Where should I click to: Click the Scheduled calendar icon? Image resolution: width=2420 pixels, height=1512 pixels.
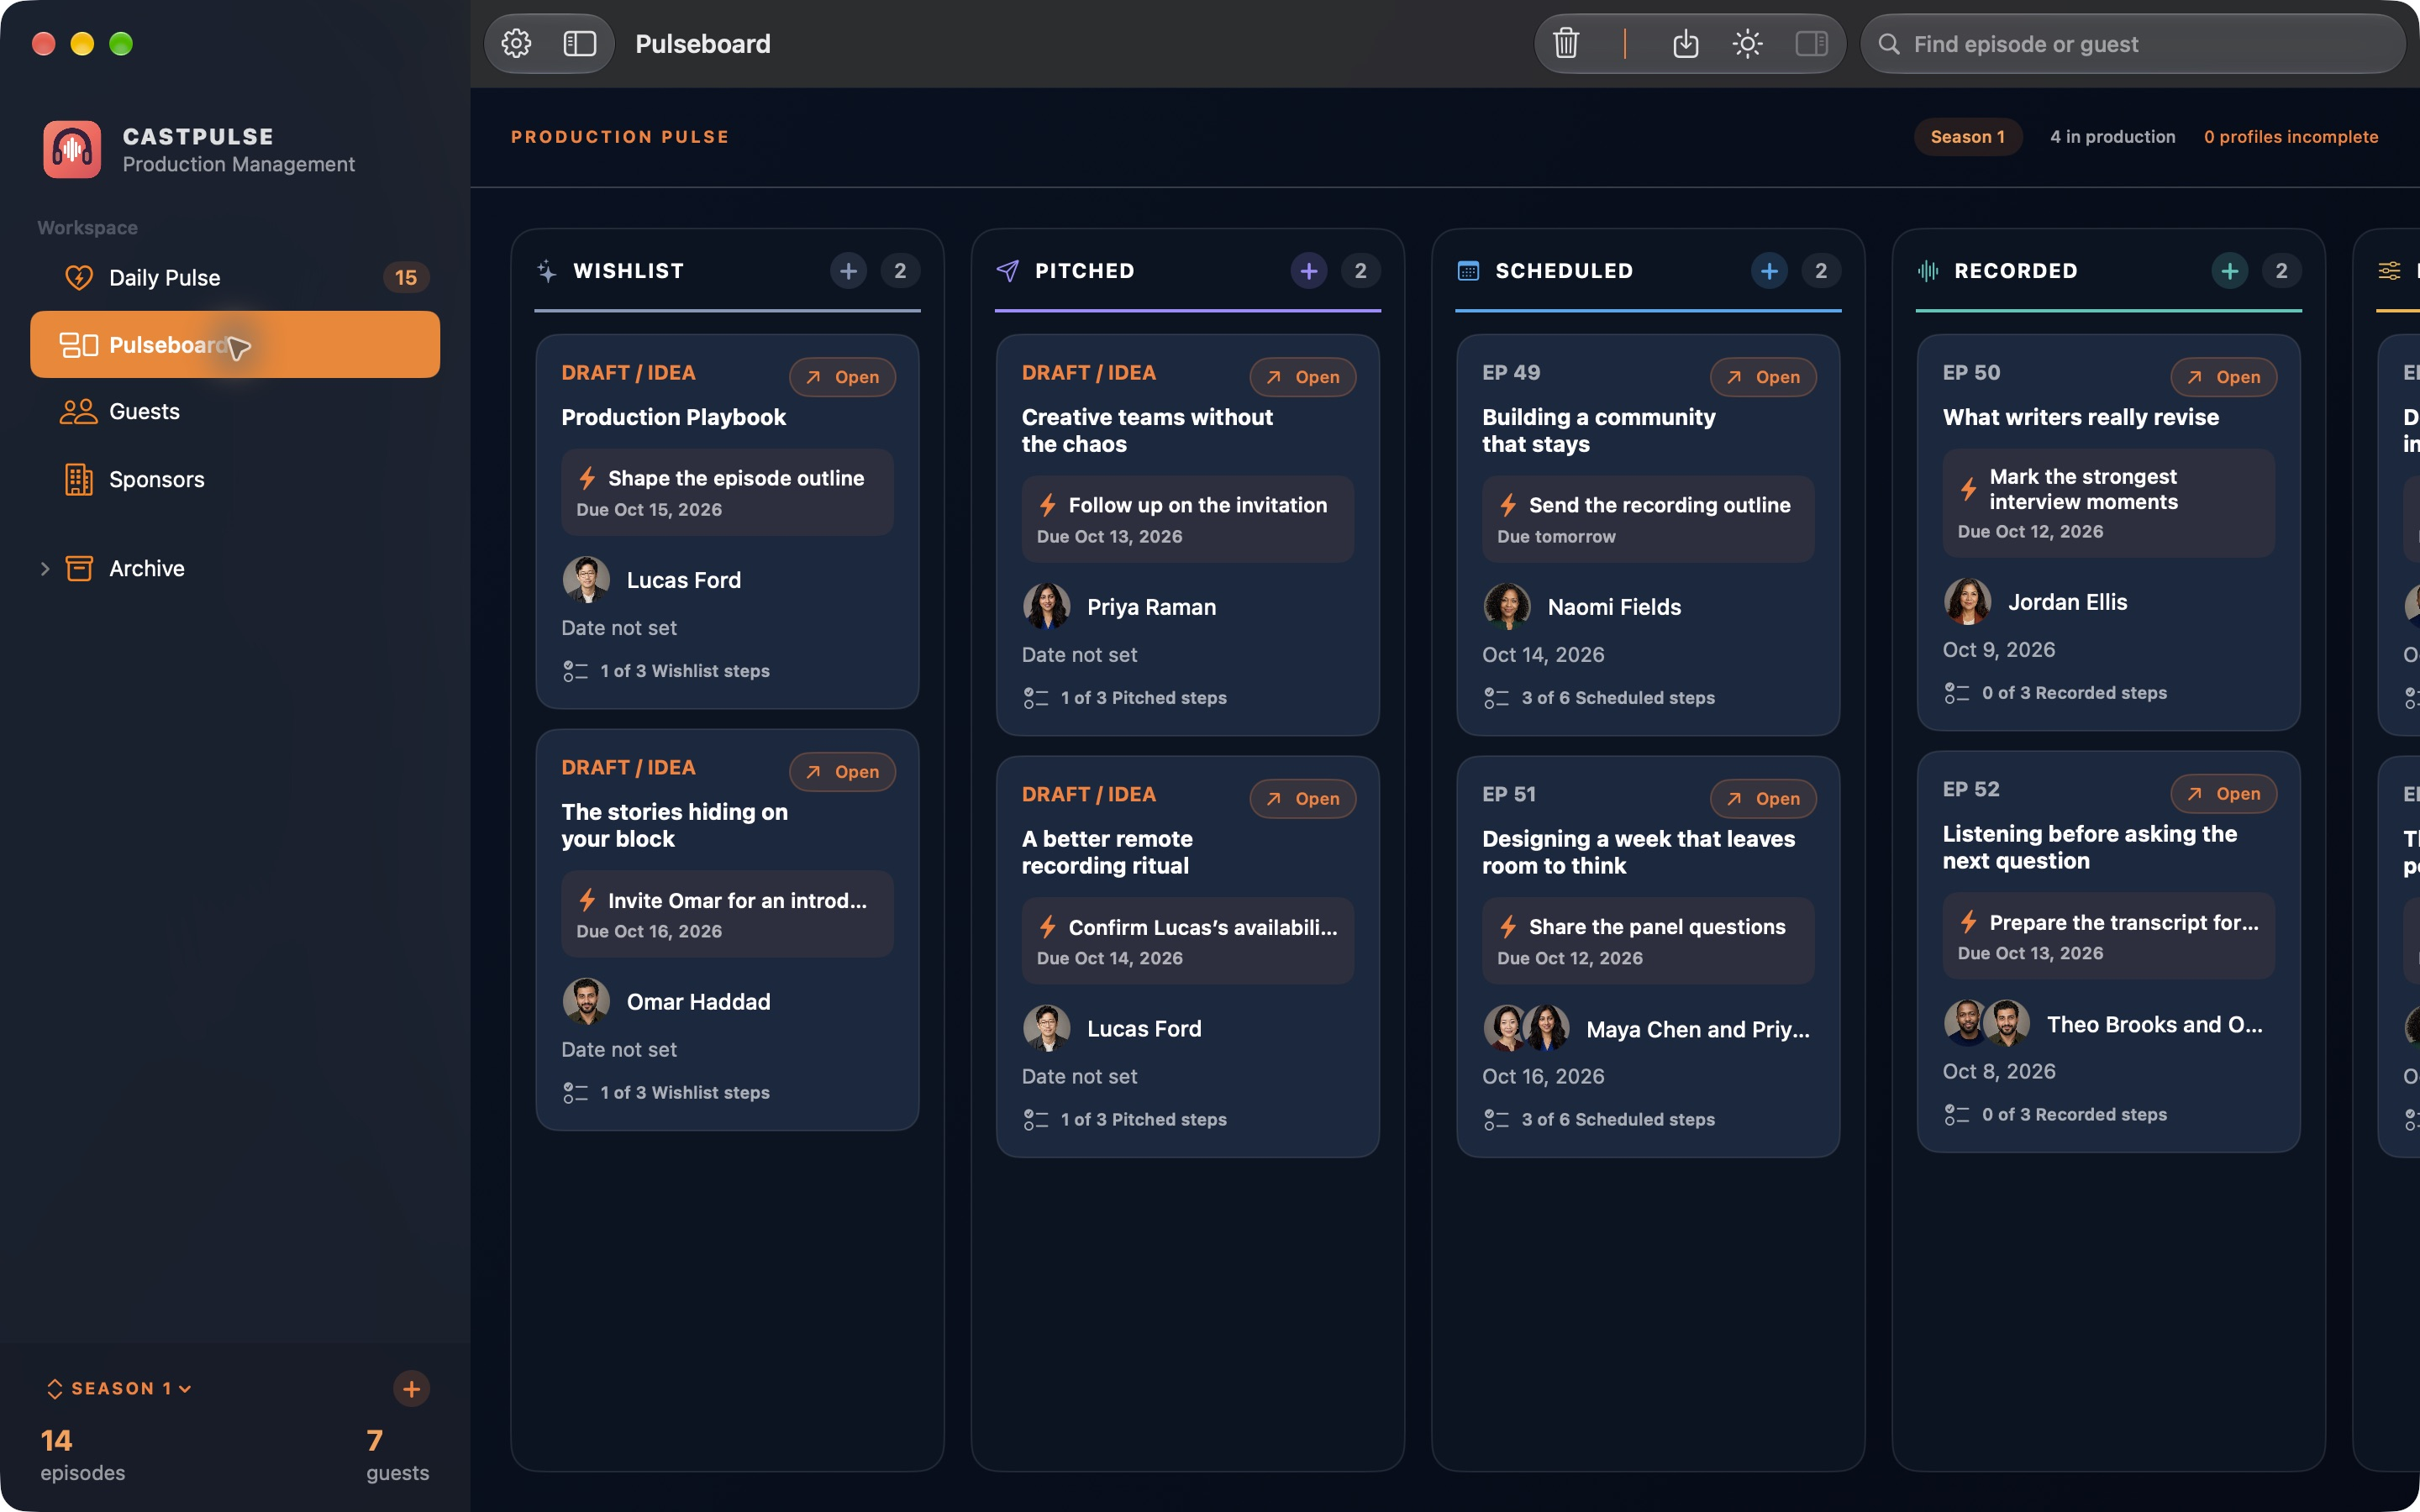1468,271
